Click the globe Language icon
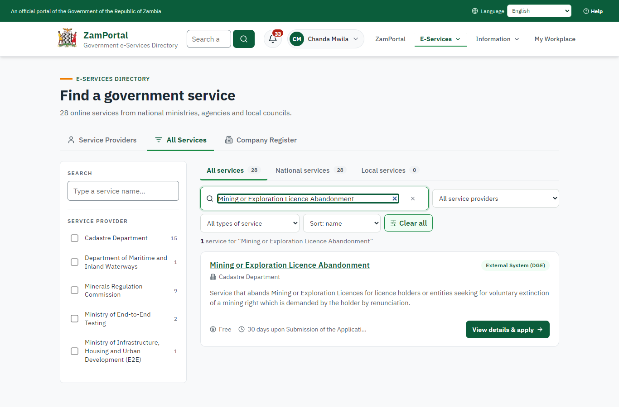Image resolution: width=619 pixels, height=407 pixels. pos(475,11)
